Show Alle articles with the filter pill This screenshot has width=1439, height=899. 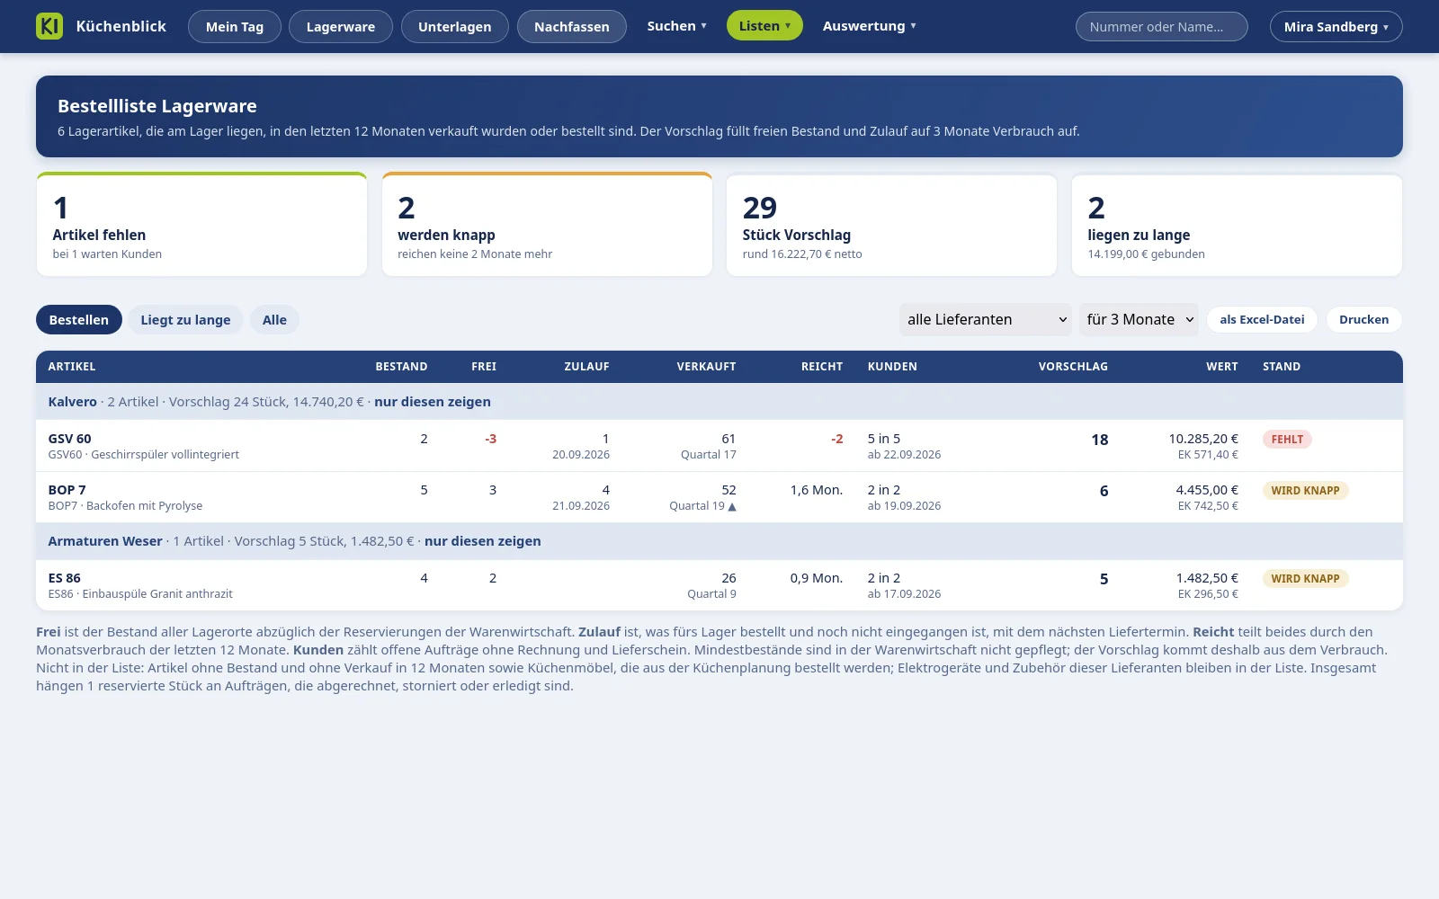pyautogui.click(x=274, y=320)
